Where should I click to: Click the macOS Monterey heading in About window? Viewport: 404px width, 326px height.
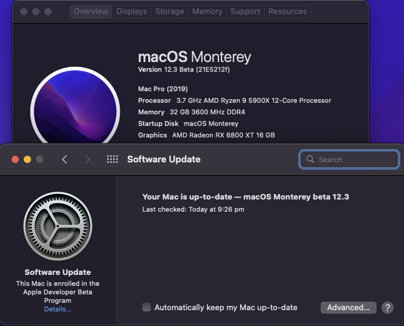pos(195,57)
